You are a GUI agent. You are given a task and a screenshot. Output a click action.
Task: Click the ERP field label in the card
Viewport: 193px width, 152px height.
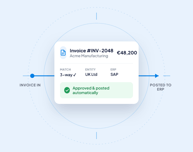click(x=113, y=70)
